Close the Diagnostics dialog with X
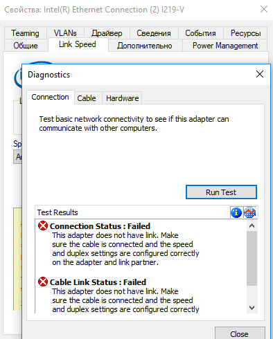The image size is (273, 339). (x=260, y=74)
